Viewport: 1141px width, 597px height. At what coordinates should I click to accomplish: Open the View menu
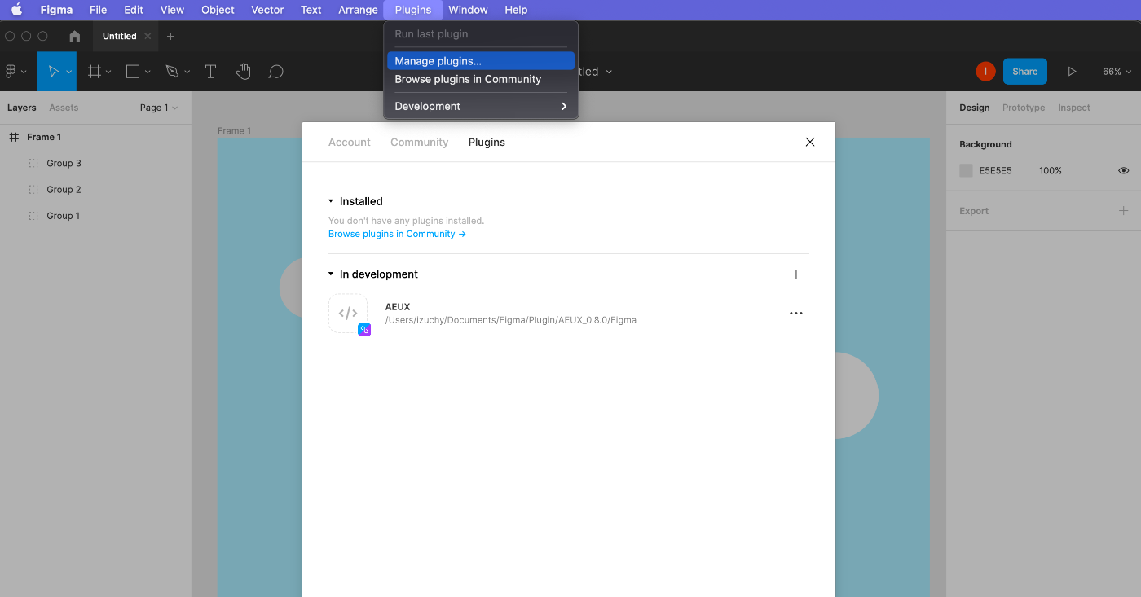click(172, 10)
